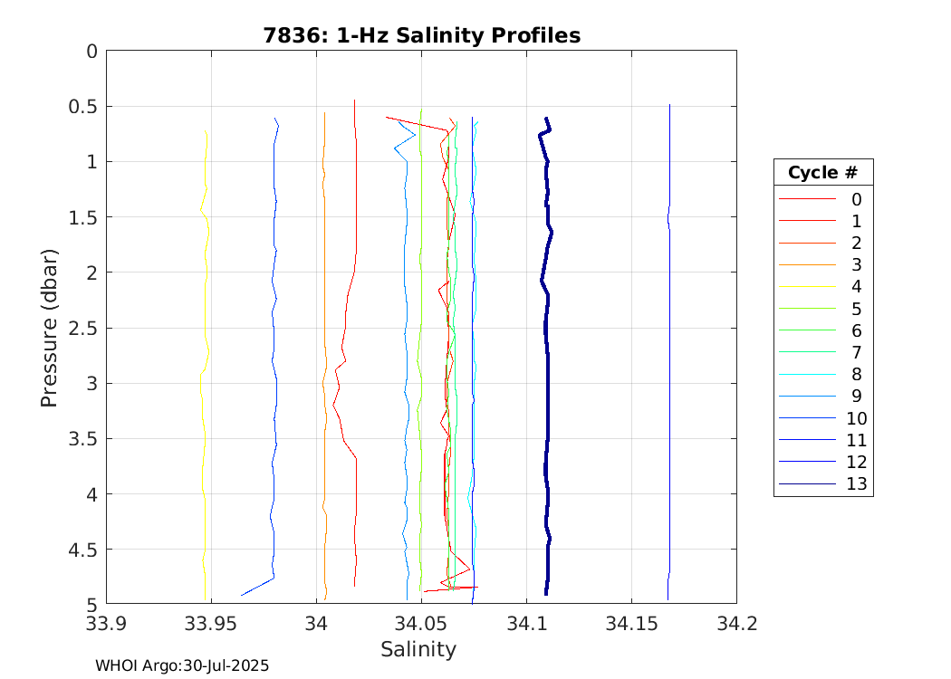Select legend entry label '7'

[856, 352]
